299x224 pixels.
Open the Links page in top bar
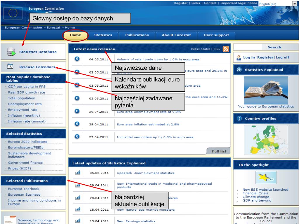pos(196,3)
